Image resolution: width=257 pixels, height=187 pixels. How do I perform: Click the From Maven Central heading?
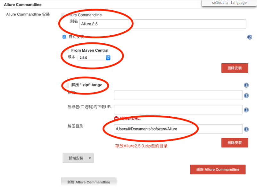[90, 50]
